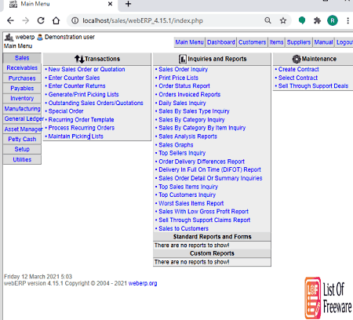Open Sales to Customers link
This screenshot has width=353, height=320.
click(184, 229)
